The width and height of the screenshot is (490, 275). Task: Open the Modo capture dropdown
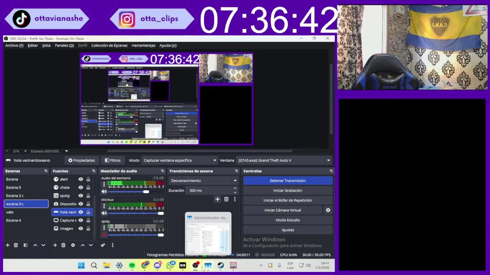coord(180,160)
